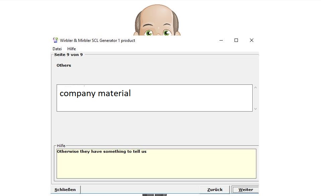
Task: Open the Hilfe menu in menu bar
Action: pyautogui.click(x=71, y=49)
